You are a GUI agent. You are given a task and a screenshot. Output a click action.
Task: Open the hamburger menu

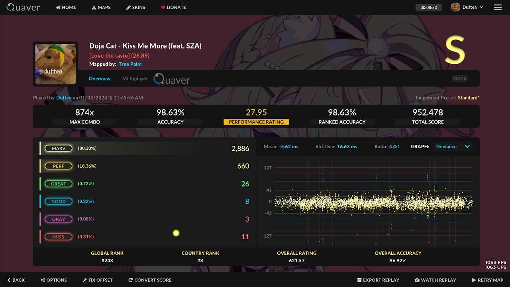(498, 7)
